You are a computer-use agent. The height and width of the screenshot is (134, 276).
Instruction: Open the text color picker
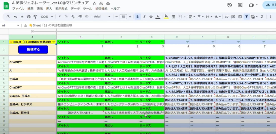click(x=158, y=17)
